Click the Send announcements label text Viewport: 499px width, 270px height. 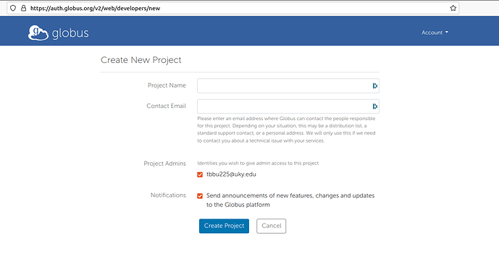pos(290,200)
